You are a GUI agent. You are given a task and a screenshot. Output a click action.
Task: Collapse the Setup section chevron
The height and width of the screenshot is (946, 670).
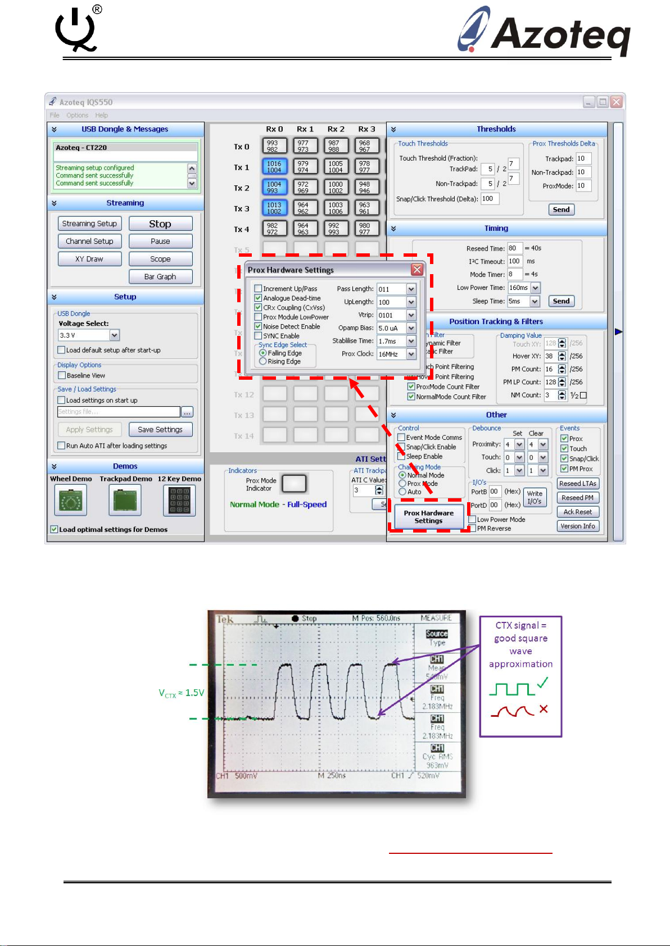click(x=55, y=297)
